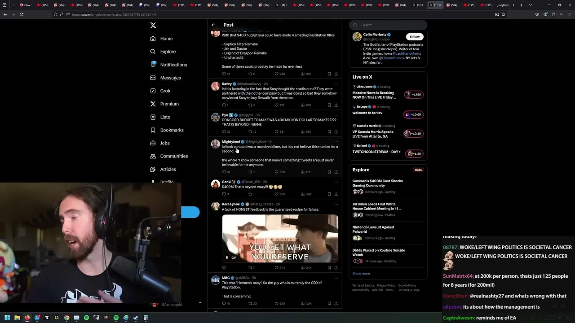The width and height of the screenshot is (575, 323).
Task: Open Notifications in the sidebar
Action: [x=168, y=65]
